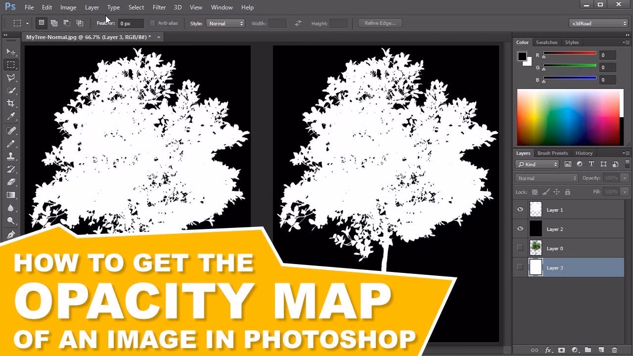Select the Eyedropper tool
The image size is (633, 356).
point(11,117)
